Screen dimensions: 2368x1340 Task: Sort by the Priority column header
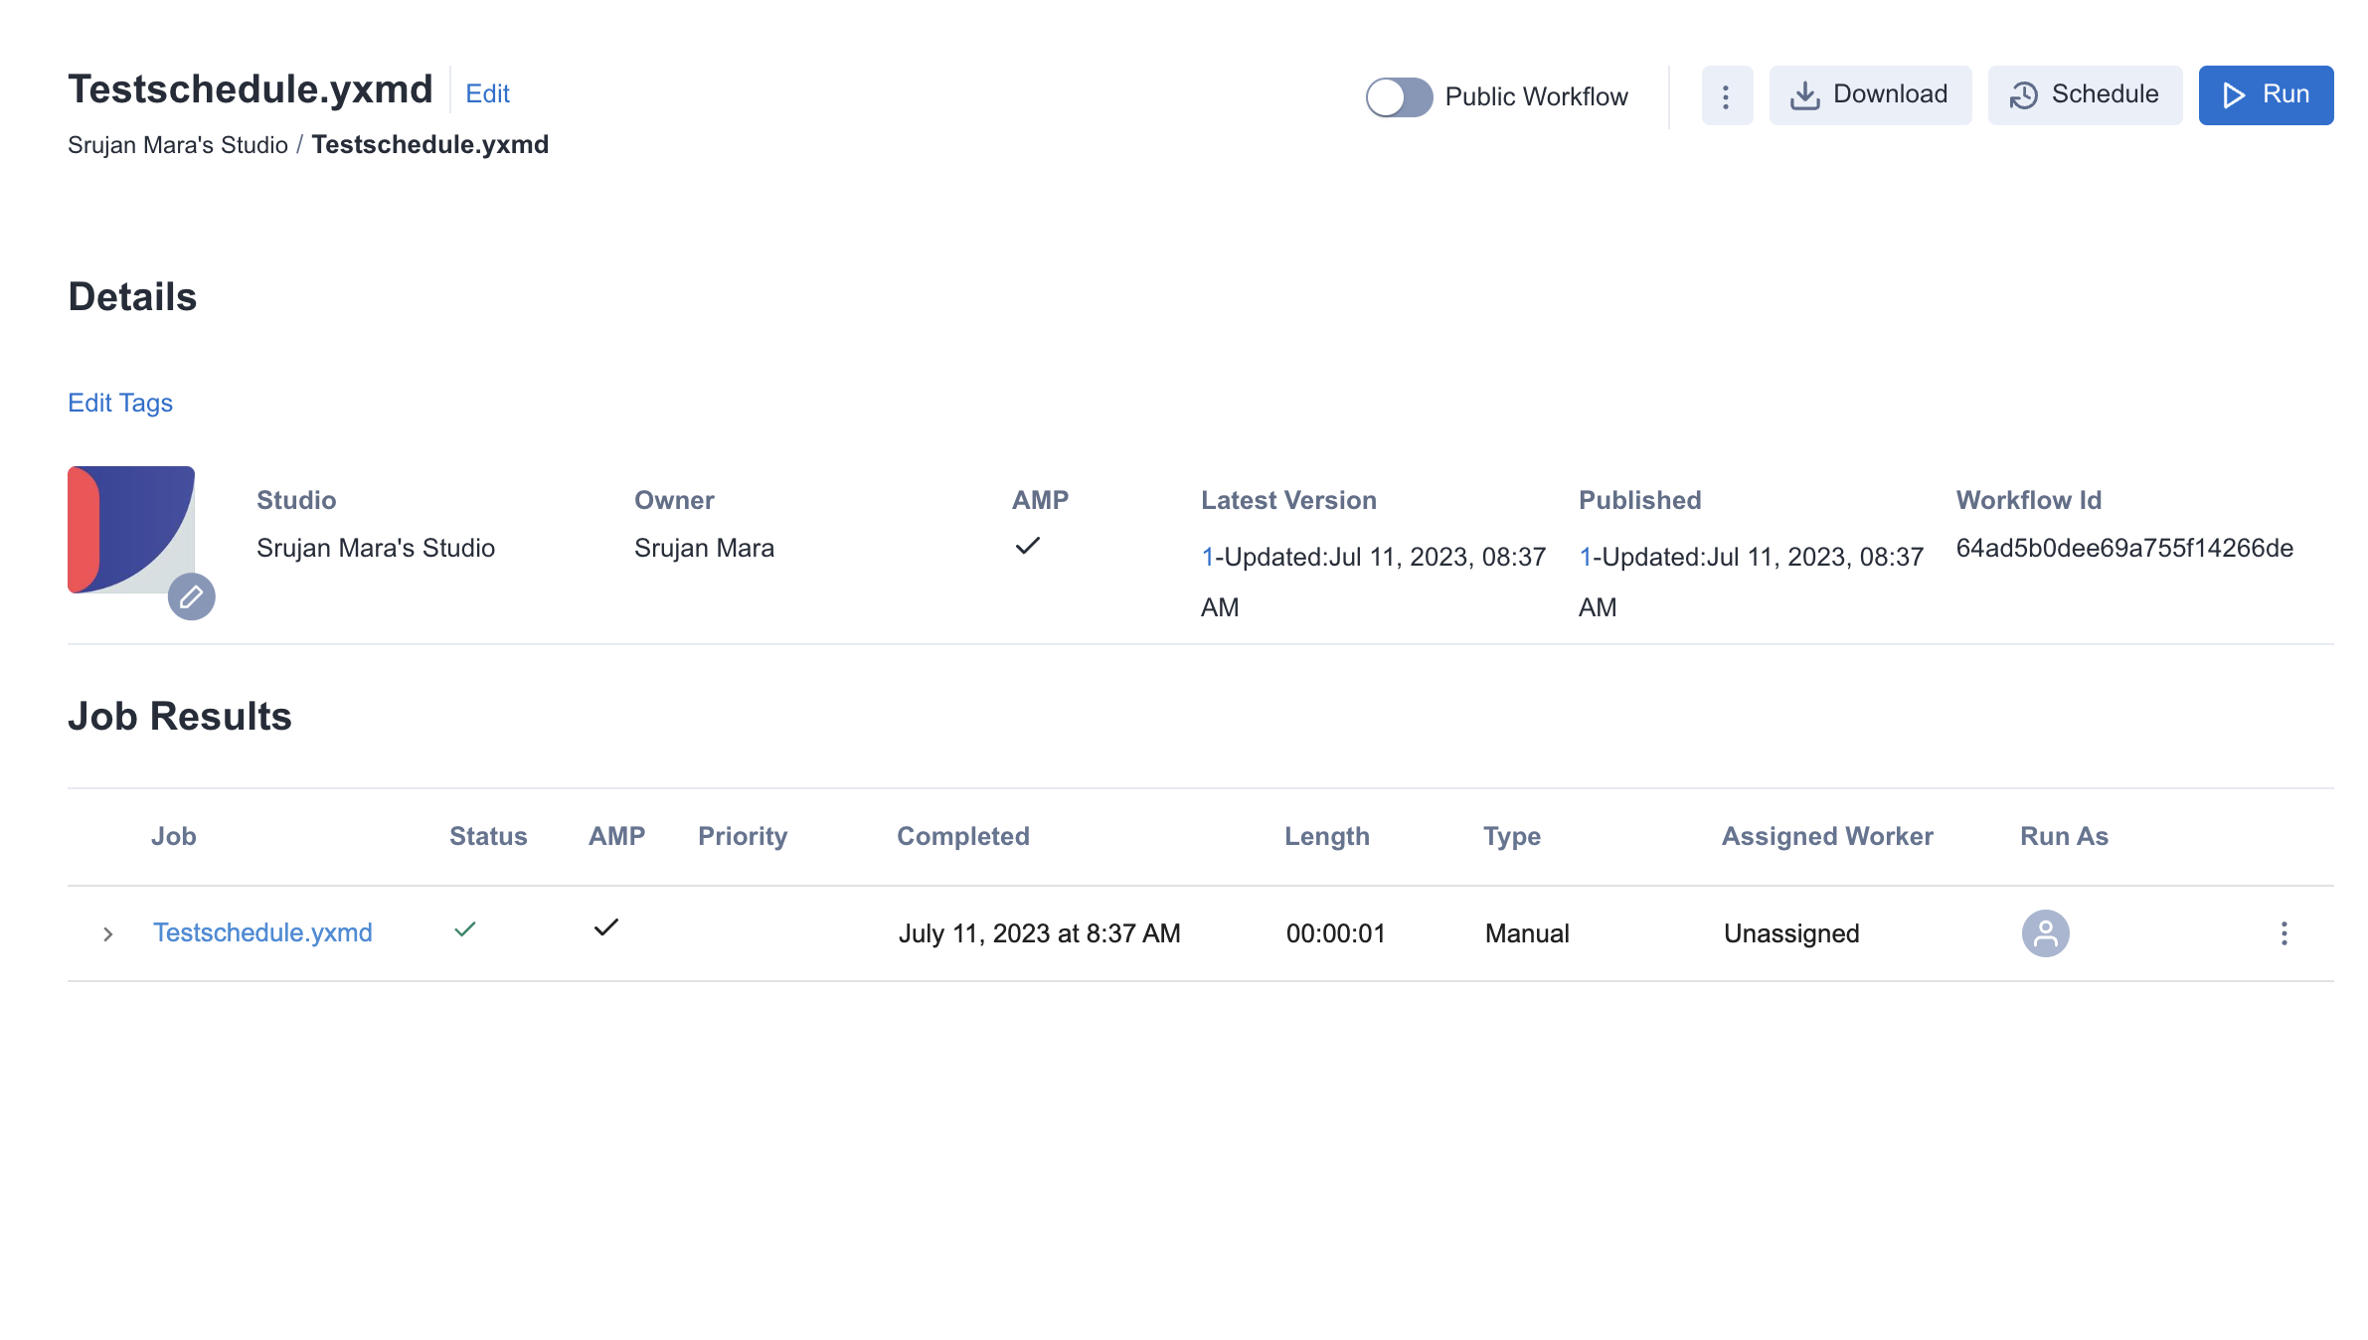tap(743, 836)
